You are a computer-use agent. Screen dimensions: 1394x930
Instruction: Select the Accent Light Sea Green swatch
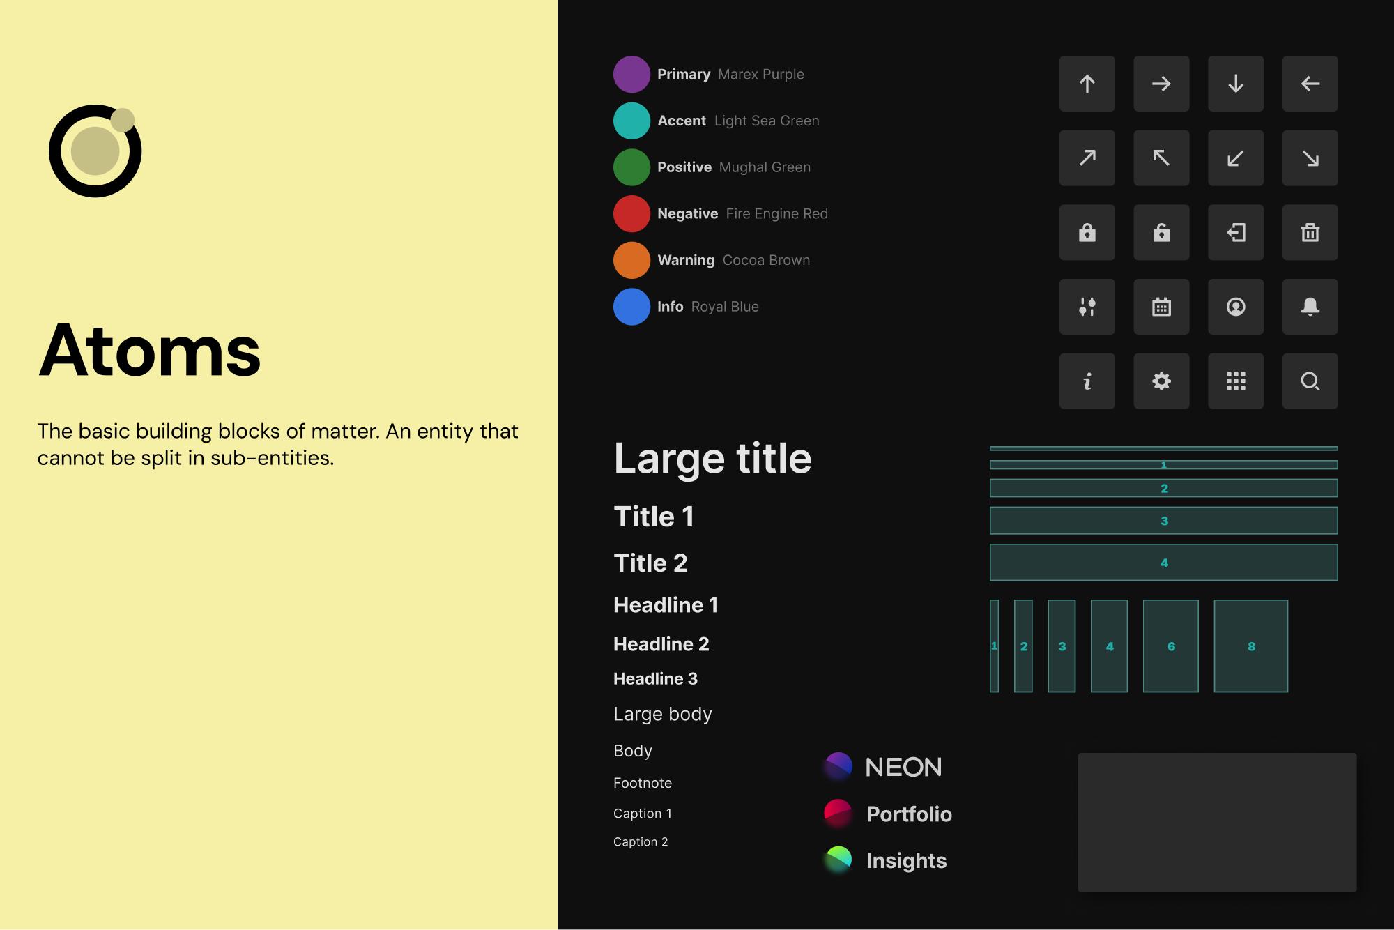point(631,121)
